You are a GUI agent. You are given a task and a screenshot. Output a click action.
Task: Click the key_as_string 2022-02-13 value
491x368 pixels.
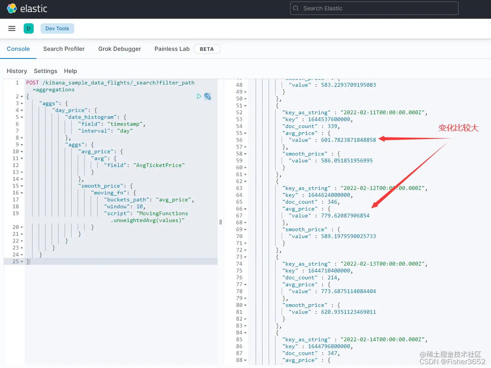382,264
